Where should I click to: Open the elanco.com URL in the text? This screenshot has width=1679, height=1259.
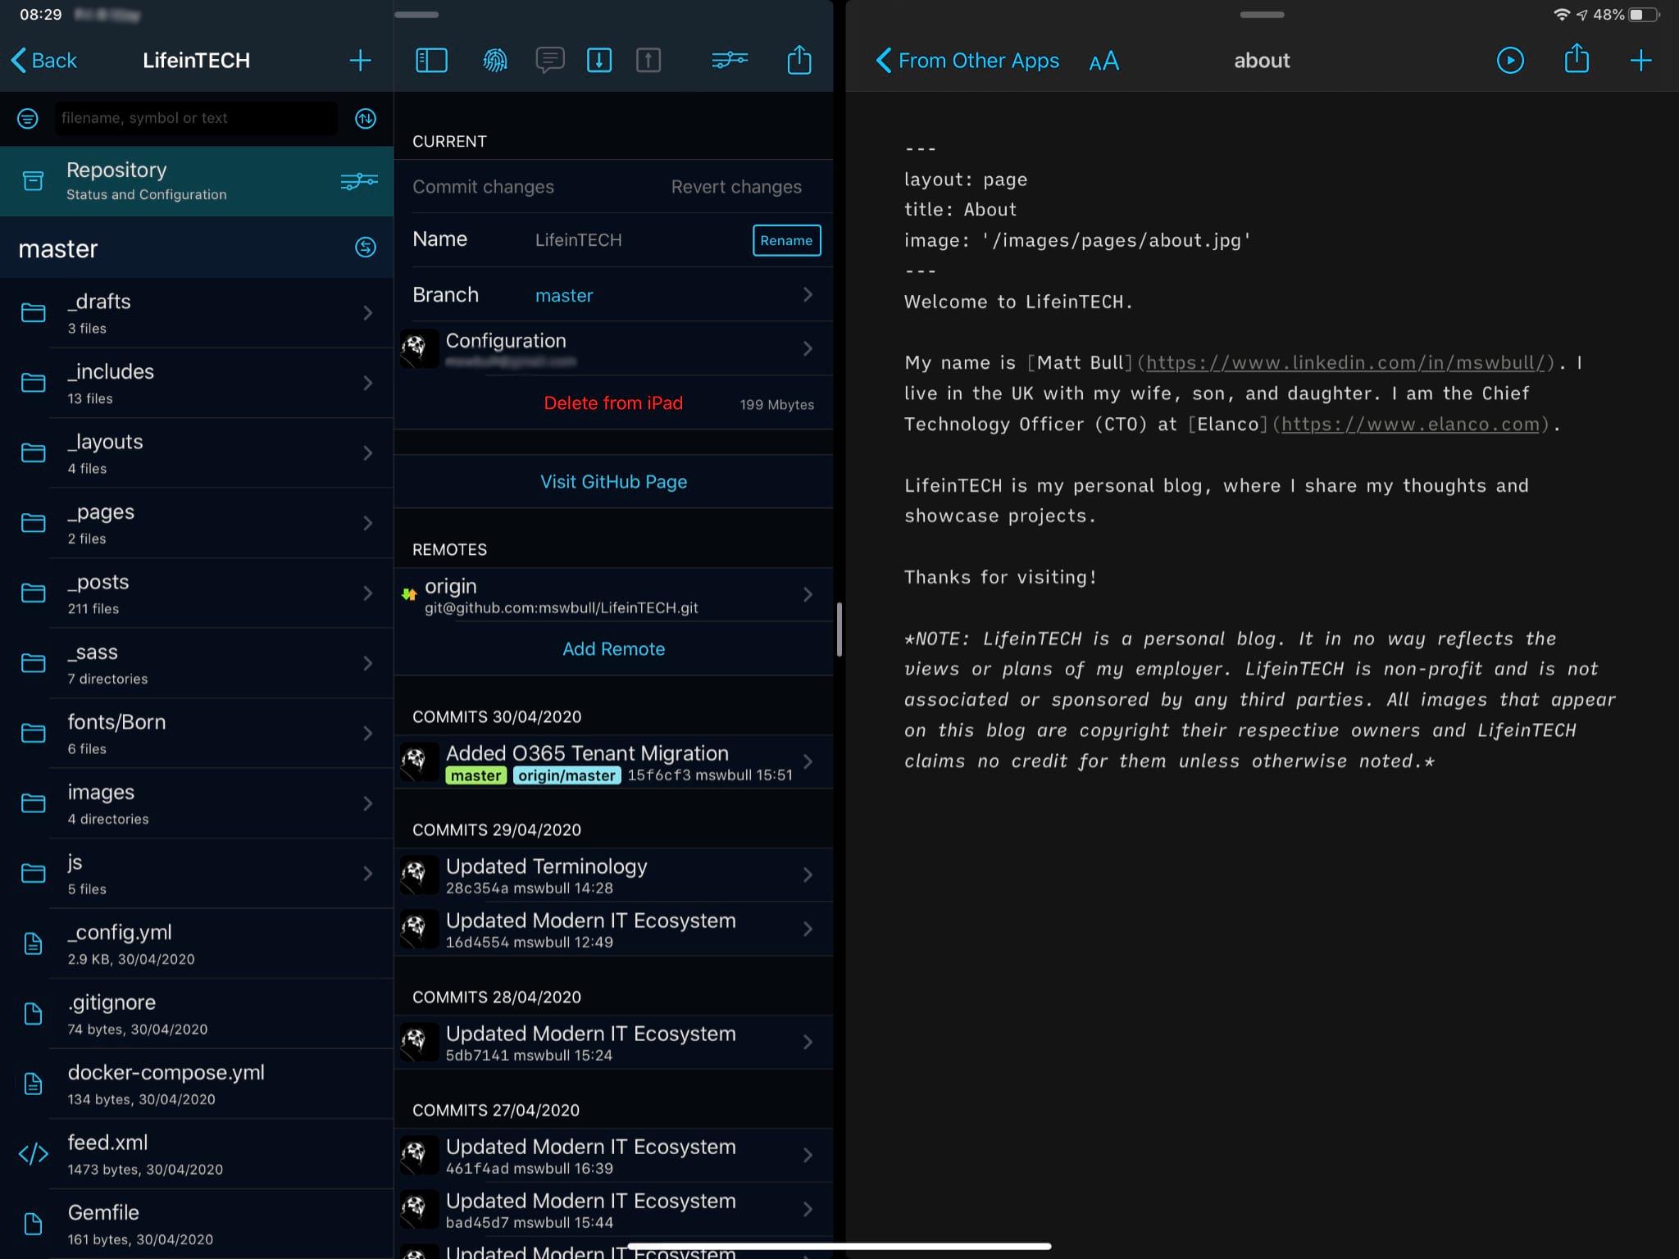[x=1410, y=424]
